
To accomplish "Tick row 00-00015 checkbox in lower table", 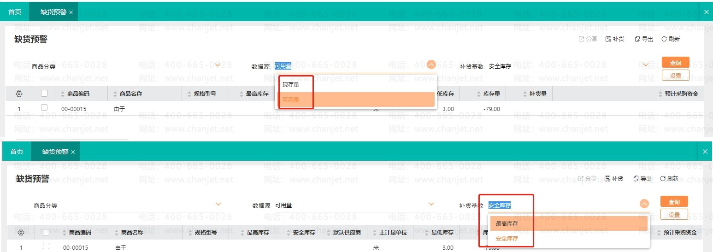I will [46, 246].
